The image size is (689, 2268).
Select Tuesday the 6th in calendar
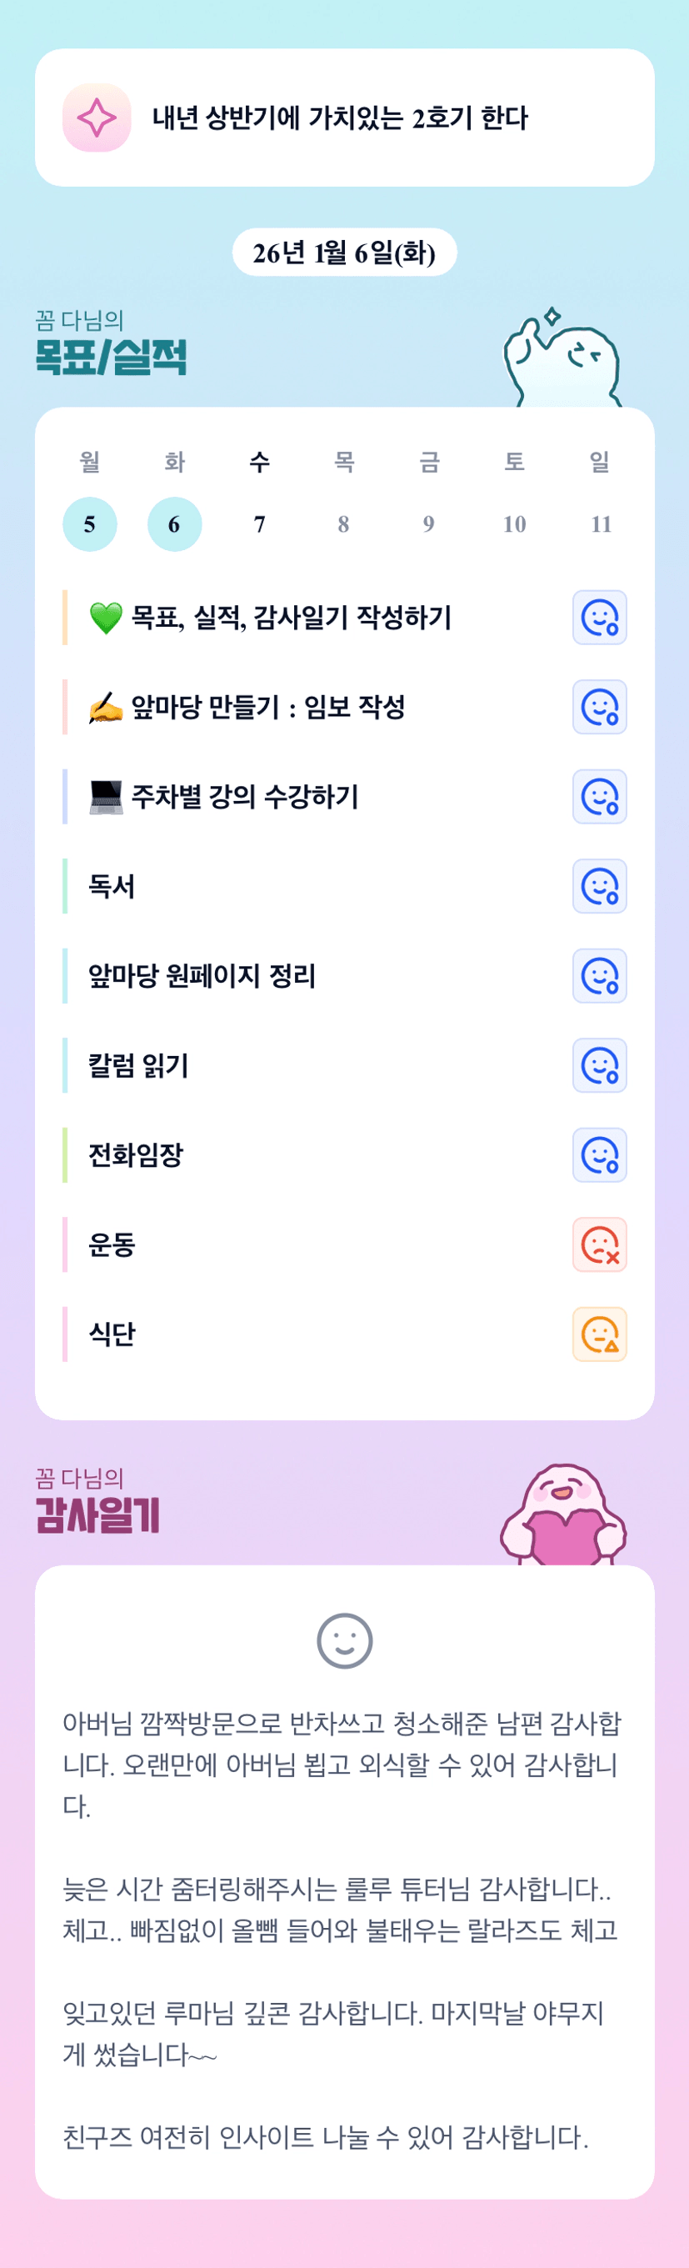pyautogui.click(x=174, y=525)
